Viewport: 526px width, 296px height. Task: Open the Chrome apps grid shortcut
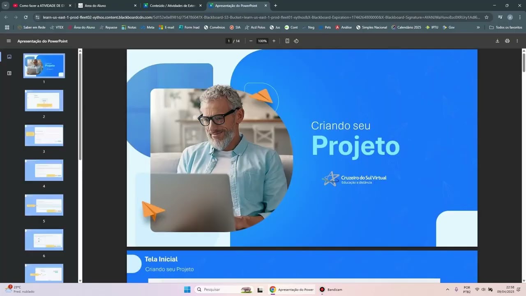click(7, 28)
